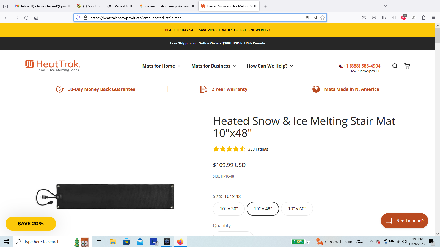Screen dimensions: 440x247
Task: Click the Black Friday sale banner
Action: tap(218, 30)
